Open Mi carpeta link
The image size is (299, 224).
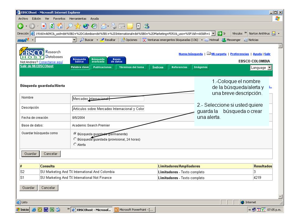coord(219,54)
